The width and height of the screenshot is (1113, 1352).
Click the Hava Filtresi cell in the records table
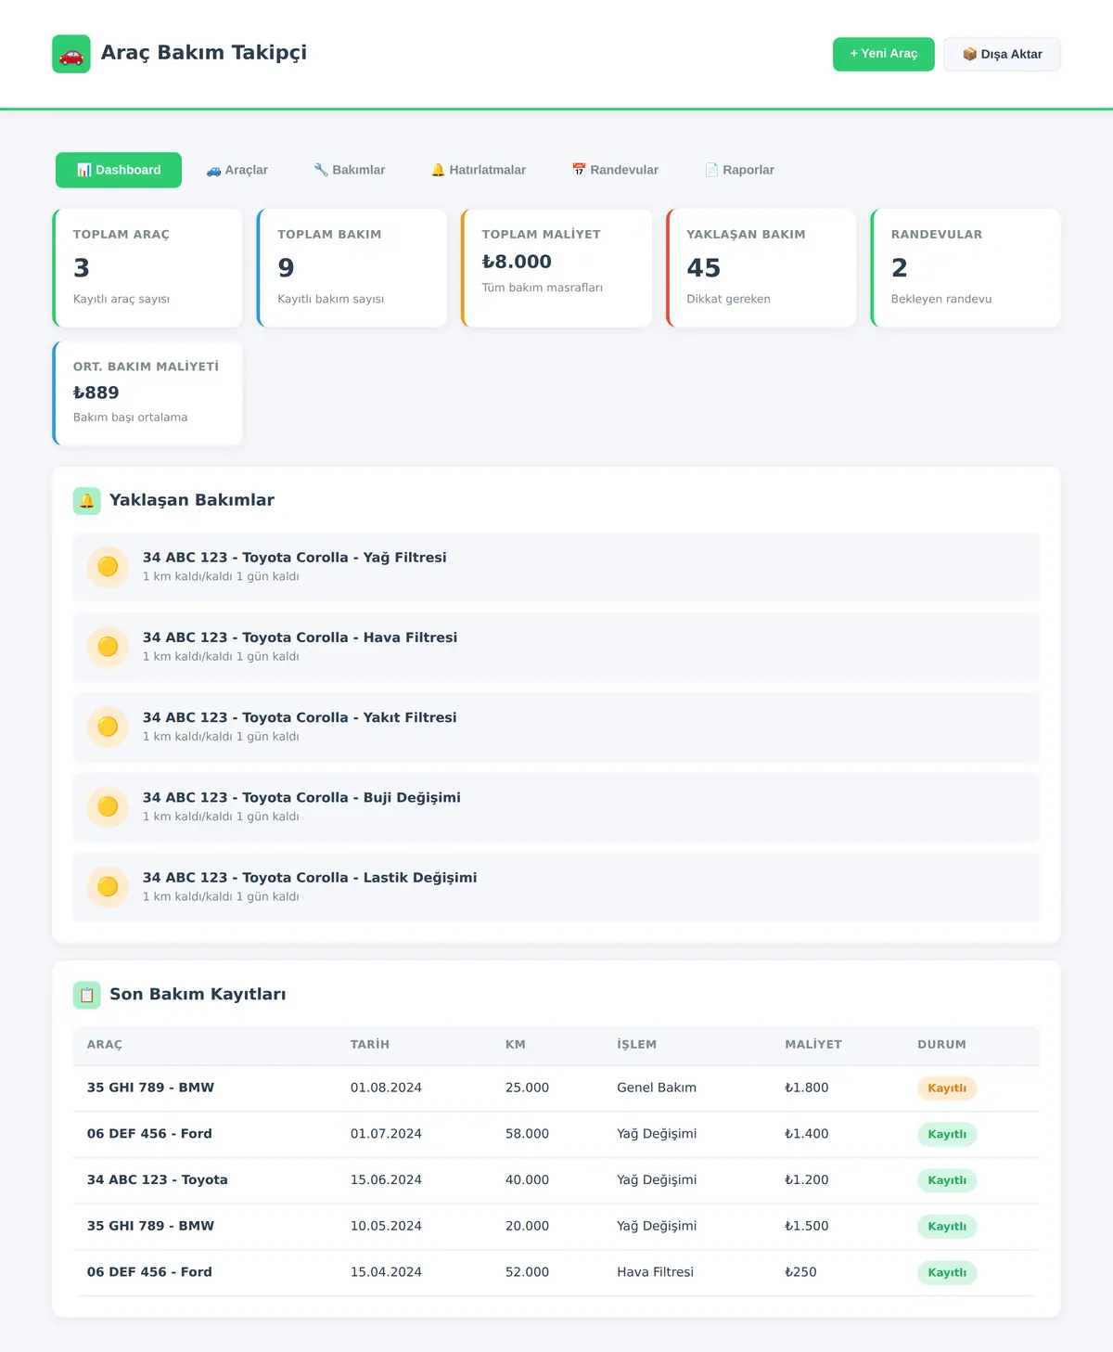pyautogui.click(x=656, y=1272)
